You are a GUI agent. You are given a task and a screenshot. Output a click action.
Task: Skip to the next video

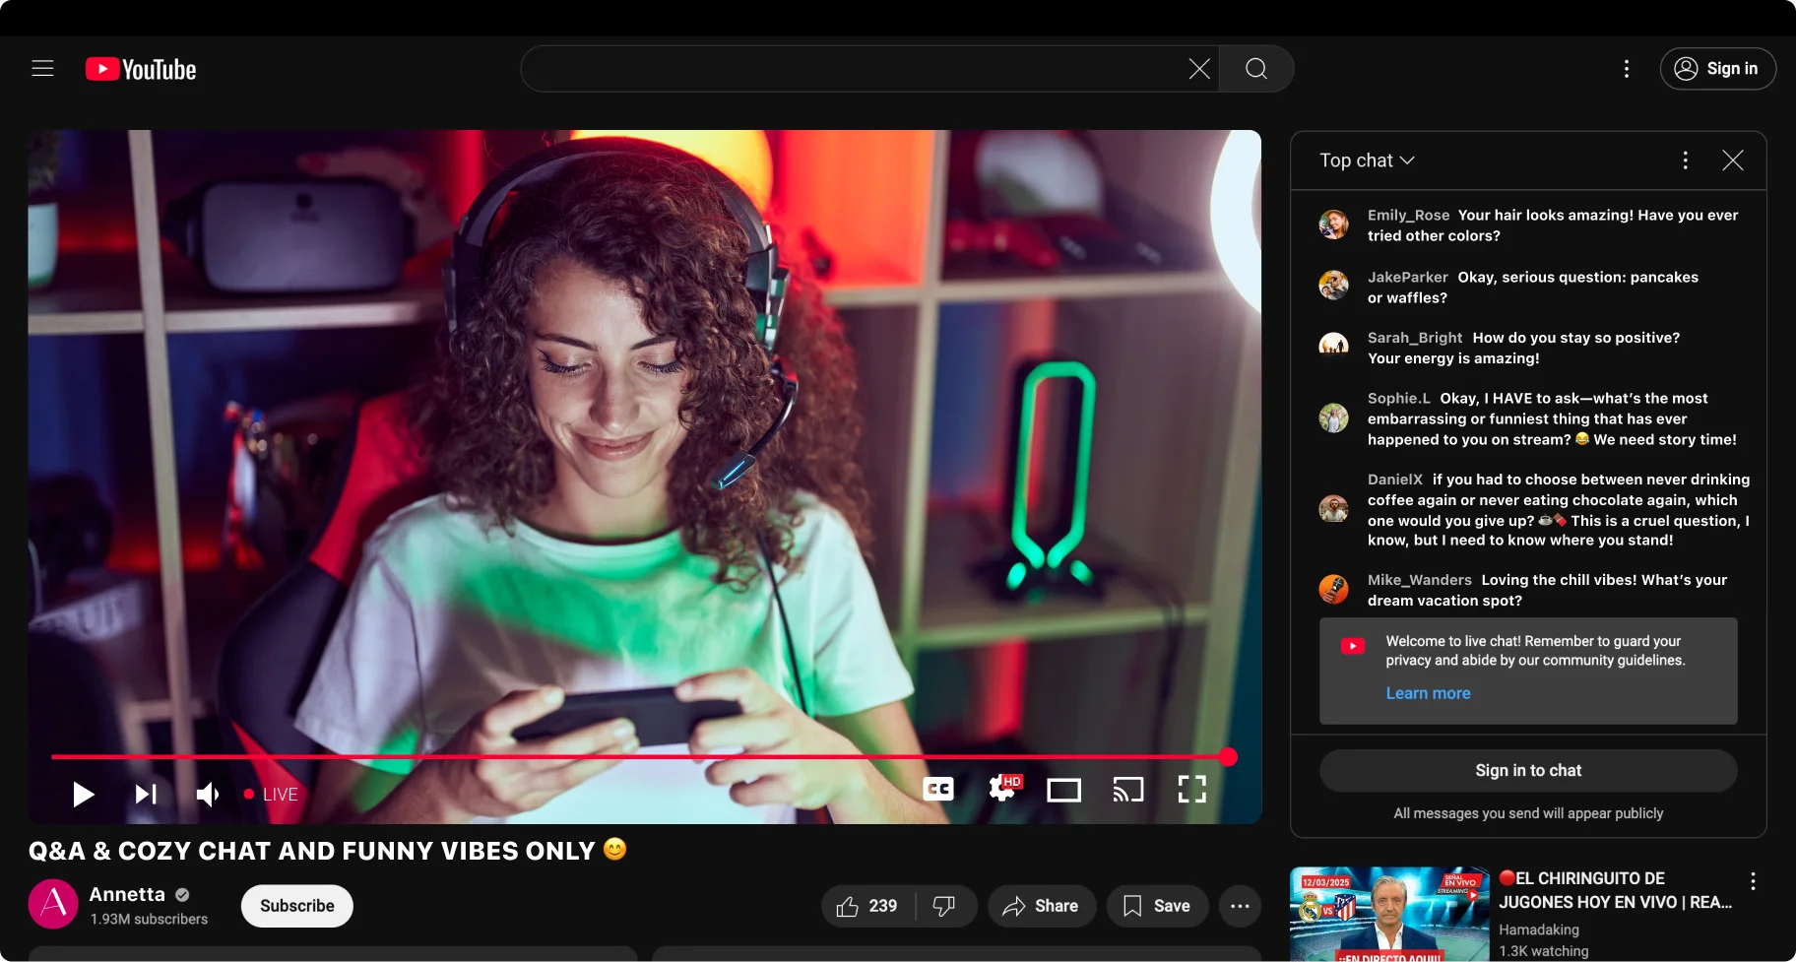pos(146,794)
